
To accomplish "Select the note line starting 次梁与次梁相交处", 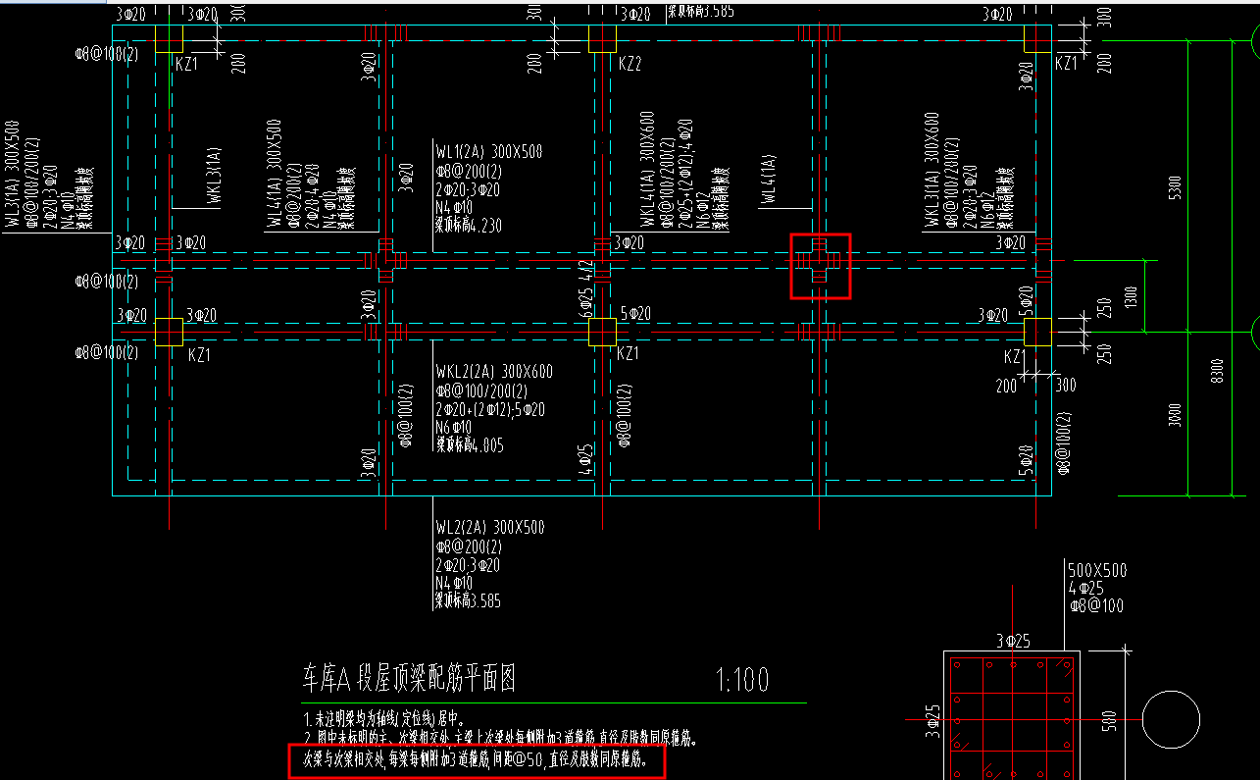I will (475, 759).
